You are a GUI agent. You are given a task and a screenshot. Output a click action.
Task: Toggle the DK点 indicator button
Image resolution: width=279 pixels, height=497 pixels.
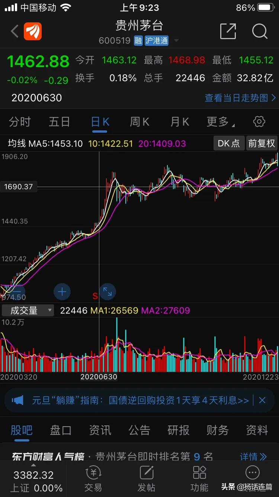[229, 143]
